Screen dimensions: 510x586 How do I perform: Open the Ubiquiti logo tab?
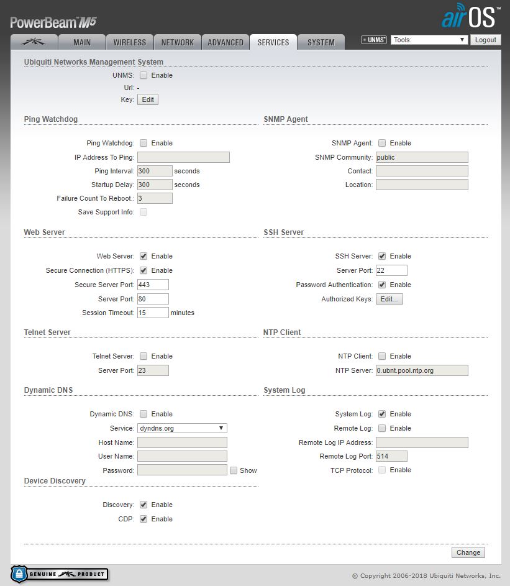pos(34,42)
